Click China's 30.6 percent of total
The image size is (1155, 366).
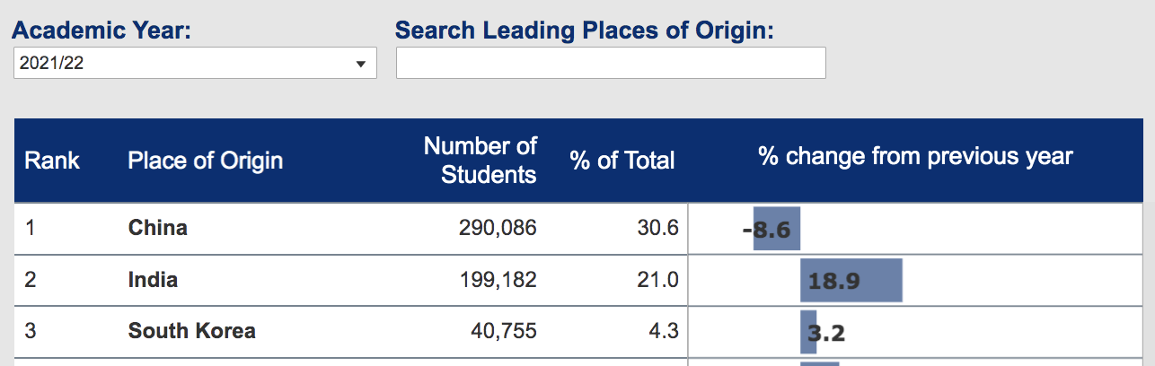click(x=658, y=228)
